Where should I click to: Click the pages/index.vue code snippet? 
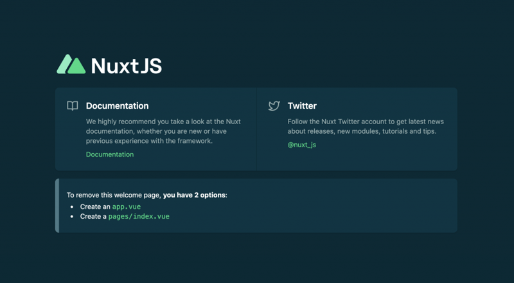click(x=139, y=217)
